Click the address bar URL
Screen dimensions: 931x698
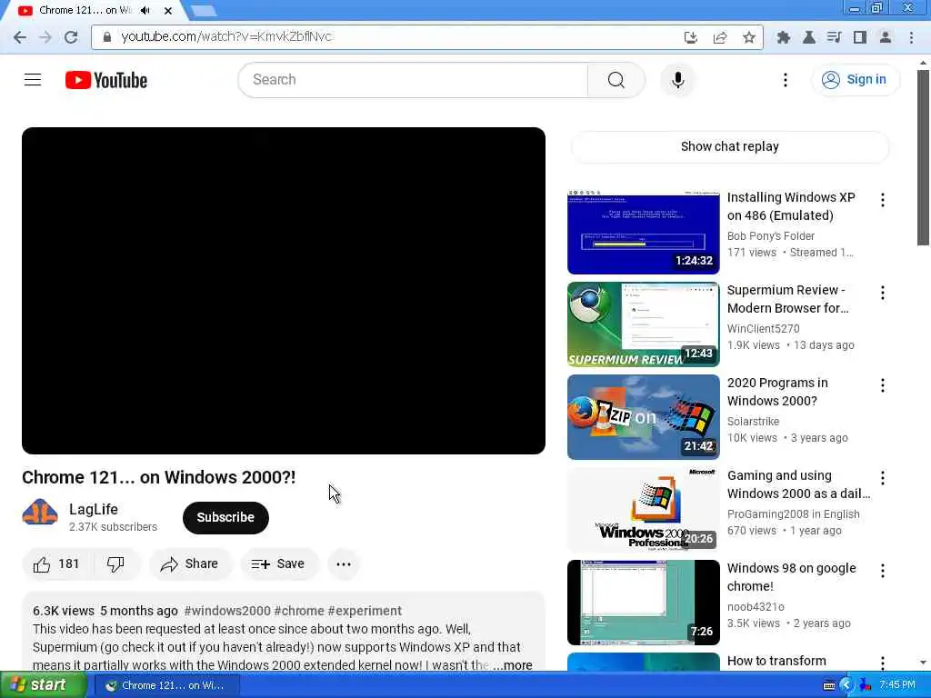pyautogui.click(x=226, y=36)
